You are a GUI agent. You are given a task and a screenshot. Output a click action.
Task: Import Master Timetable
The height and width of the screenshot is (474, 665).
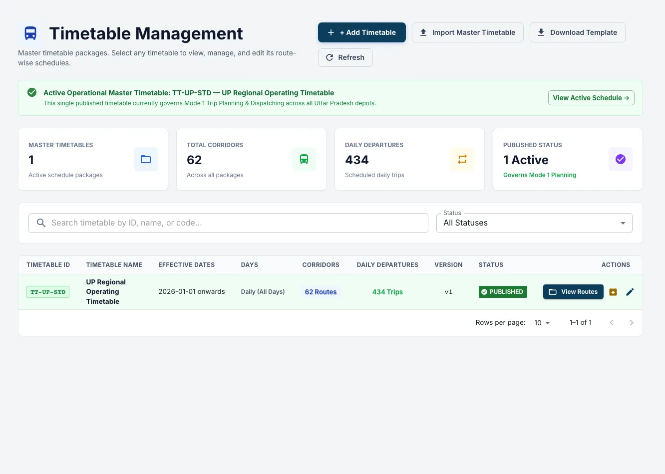tap(468, 32)
